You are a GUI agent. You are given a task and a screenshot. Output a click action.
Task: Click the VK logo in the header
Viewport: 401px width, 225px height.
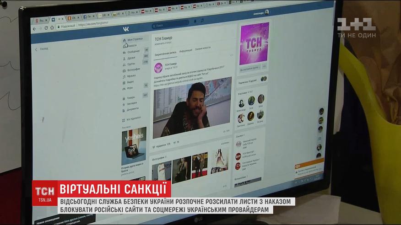126,29
